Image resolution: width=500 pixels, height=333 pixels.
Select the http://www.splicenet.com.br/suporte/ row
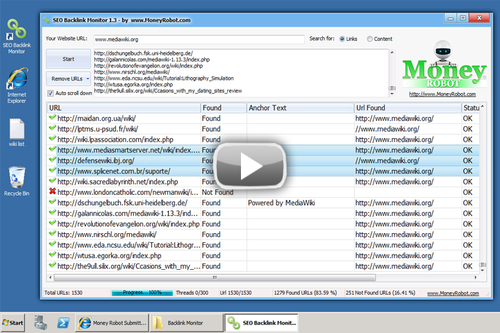tap(263, 171)
